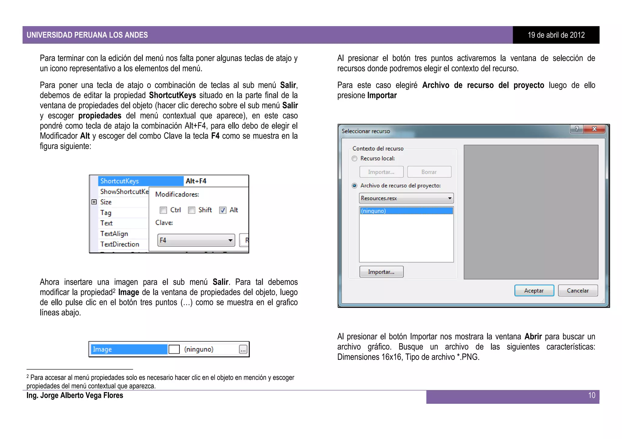
Task: Click the empty image preview box beside (ninguno)
Action: pos(174,349)
